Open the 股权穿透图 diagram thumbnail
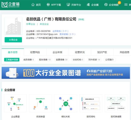 116,103
